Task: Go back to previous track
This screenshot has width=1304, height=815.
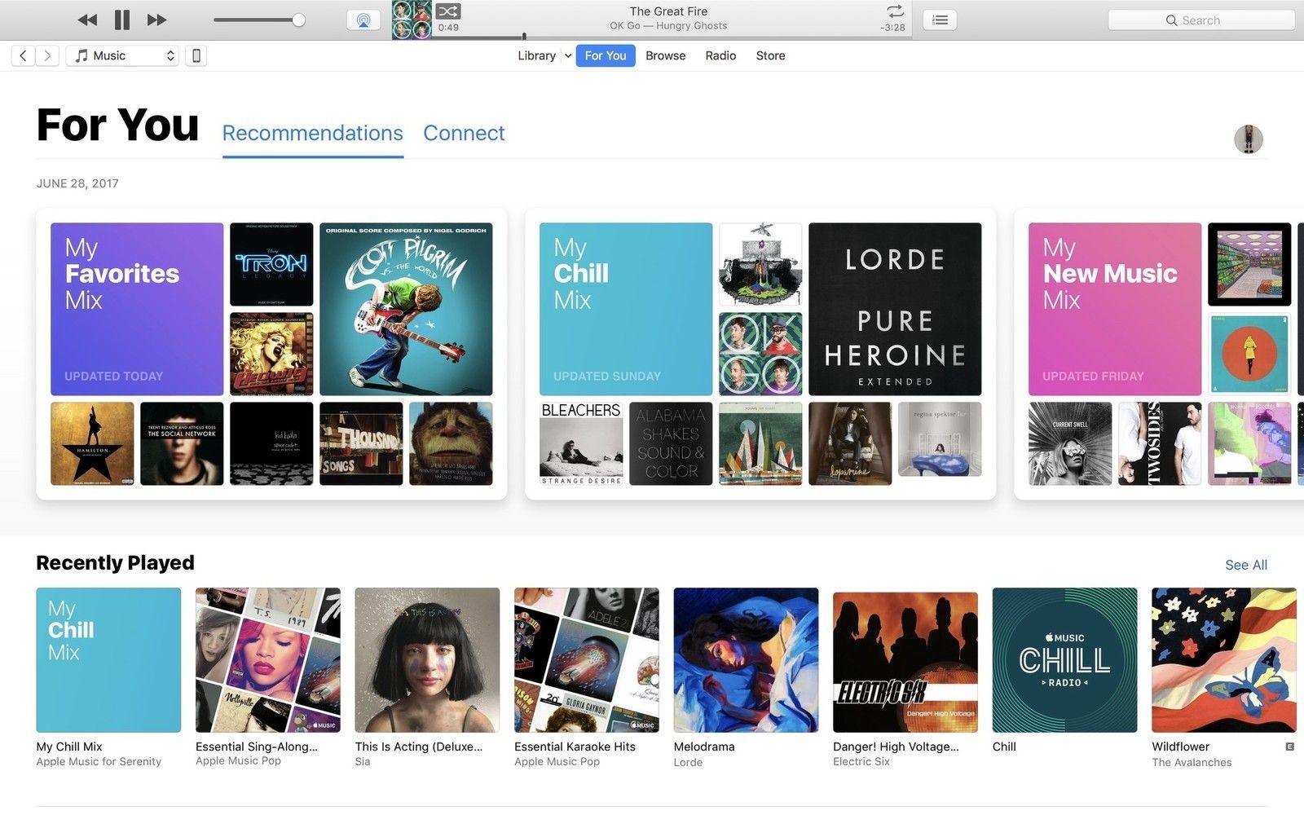Action: 87,20
